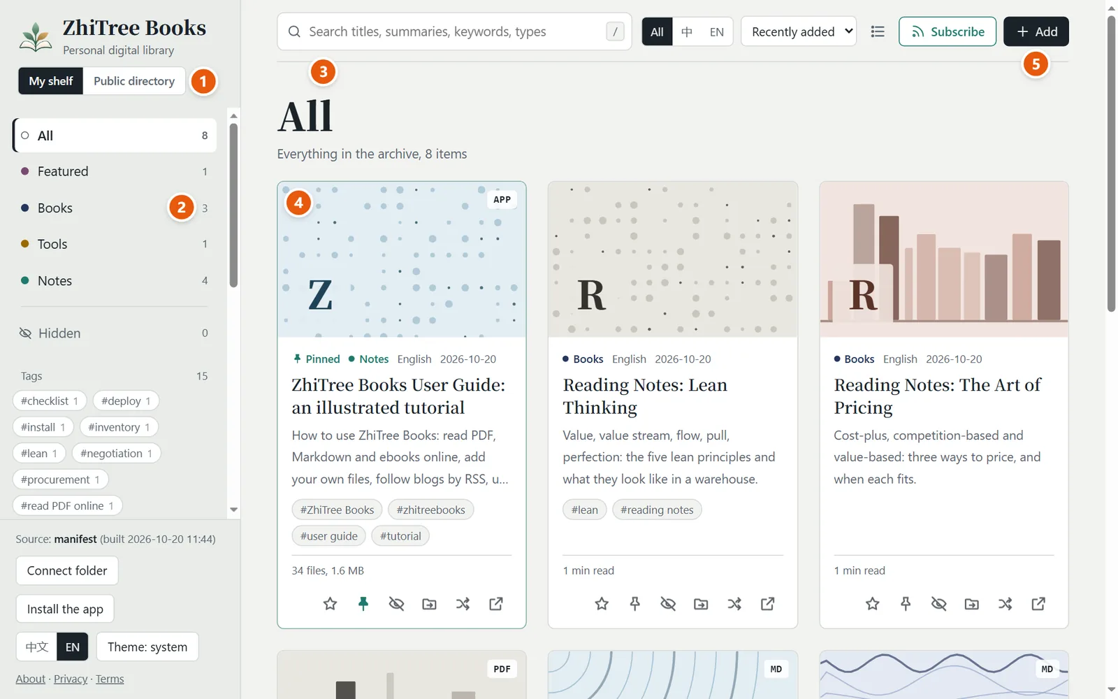Open the About link

pos(31,679)
